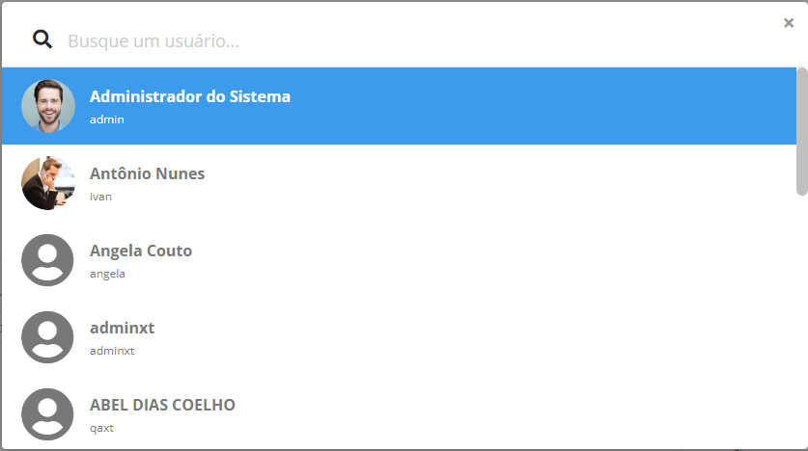808x451 pixels.
Task: Click the magnifying glass search icon
Action: pyautogui.click(x=42, y=40)
